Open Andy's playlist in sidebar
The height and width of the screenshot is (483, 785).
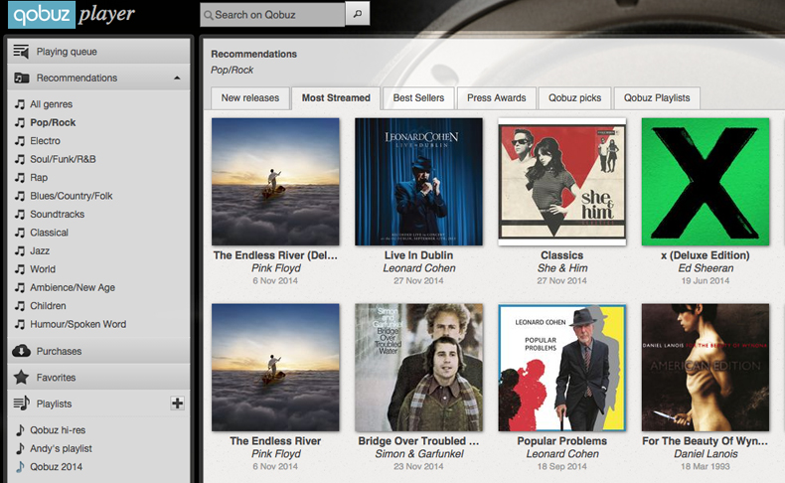click(x=63, y=448)
